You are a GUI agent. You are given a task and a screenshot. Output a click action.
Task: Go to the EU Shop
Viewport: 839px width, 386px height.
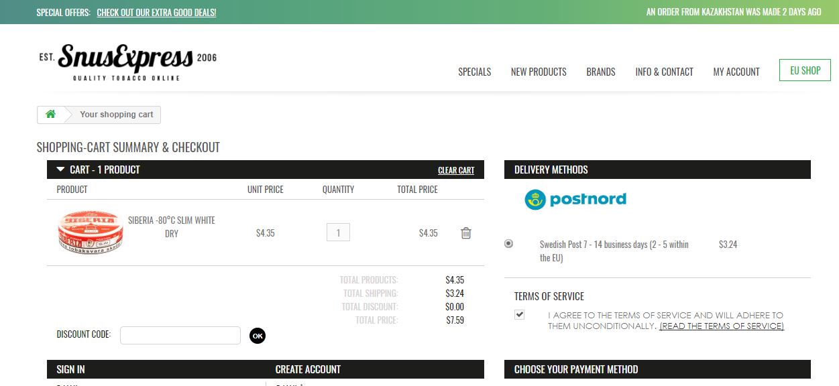click(805, 70)
